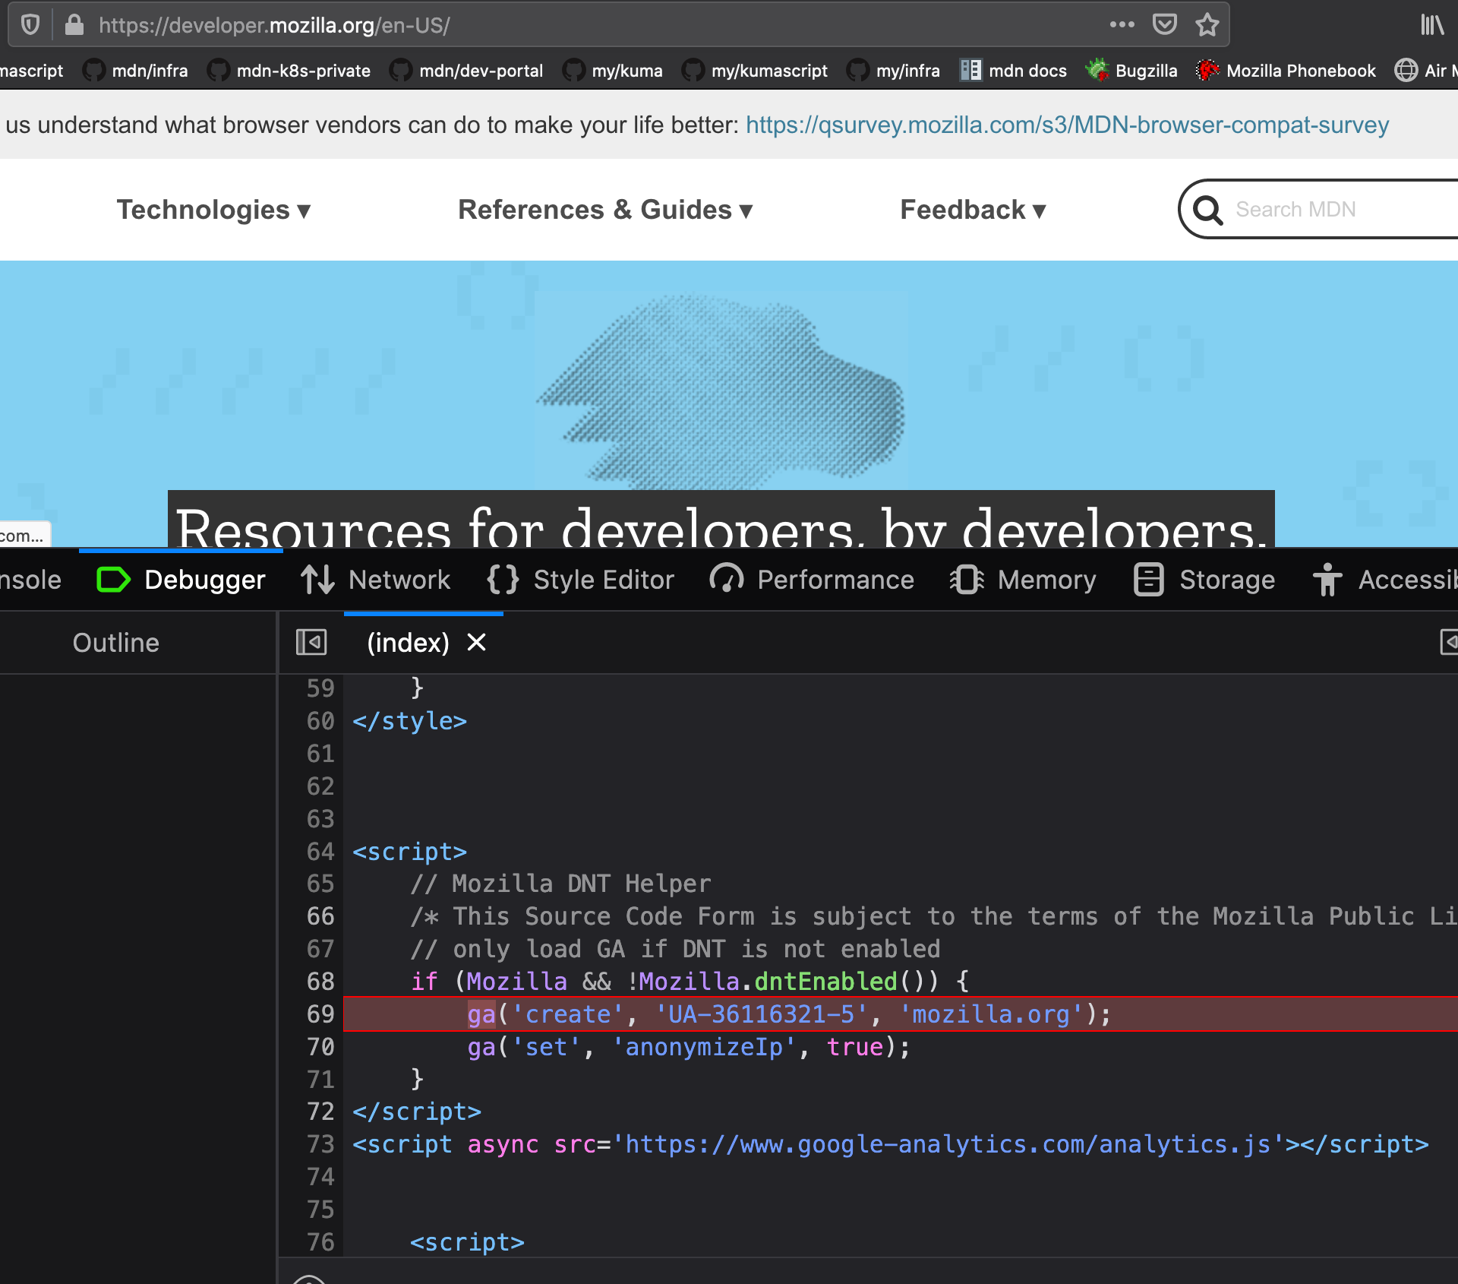This screenshot has height=1284, width=1458.
Task: Switch to the Storage devtools tab
Action: pos(1204,580)
